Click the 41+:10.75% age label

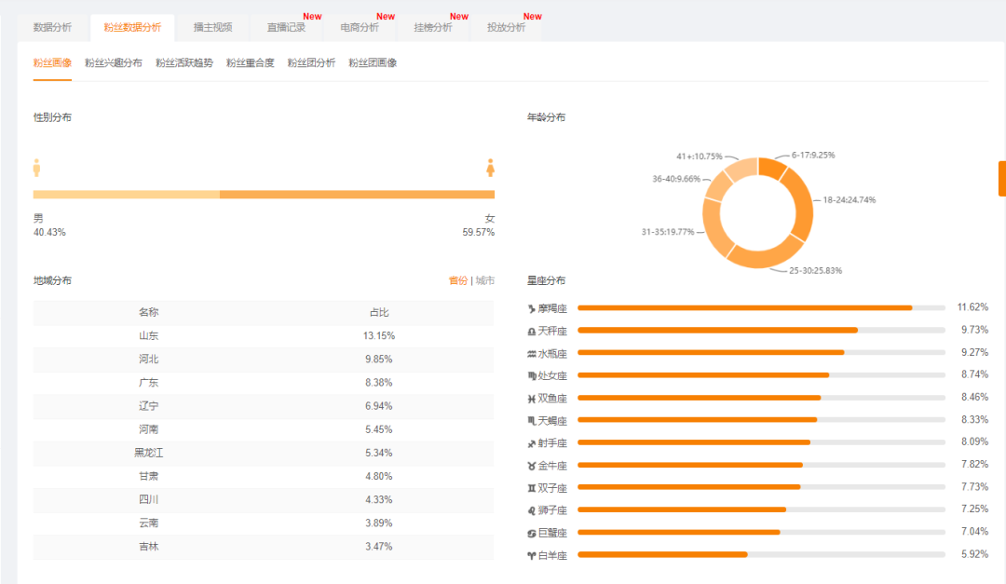pos(700,156)
